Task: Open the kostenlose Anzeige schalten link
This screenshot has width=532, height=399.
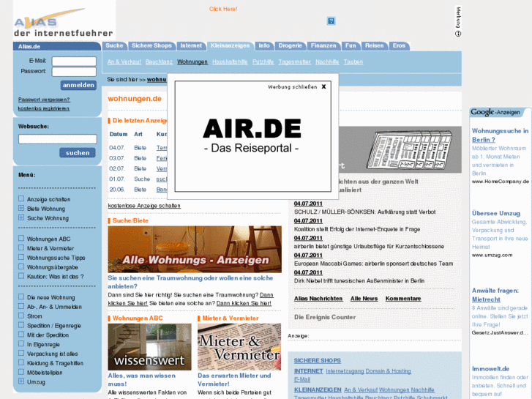Action: coord(144,206)
